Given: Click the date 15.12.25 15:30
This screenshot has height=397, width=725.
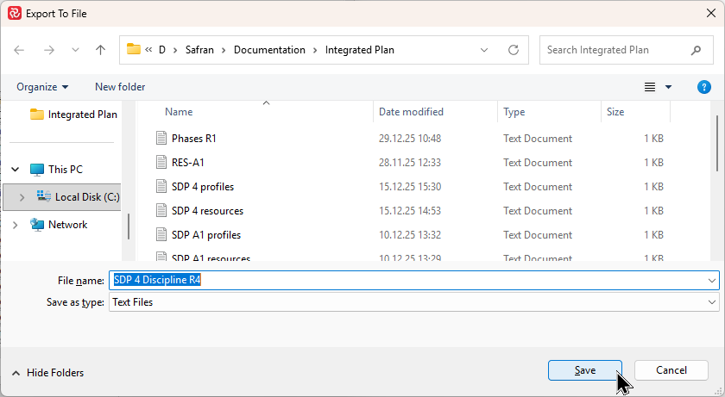Looking at the screenshot, I should click(410, 187).
